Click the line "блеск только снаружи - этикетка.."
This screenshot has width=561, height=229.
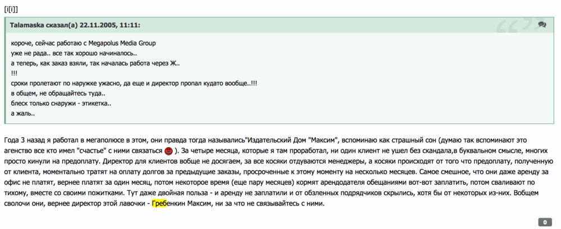(x=62, y=104)
